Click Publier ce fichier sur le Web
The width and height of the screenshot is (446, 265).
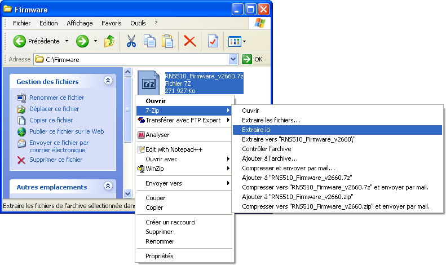[x=67, y=131]
